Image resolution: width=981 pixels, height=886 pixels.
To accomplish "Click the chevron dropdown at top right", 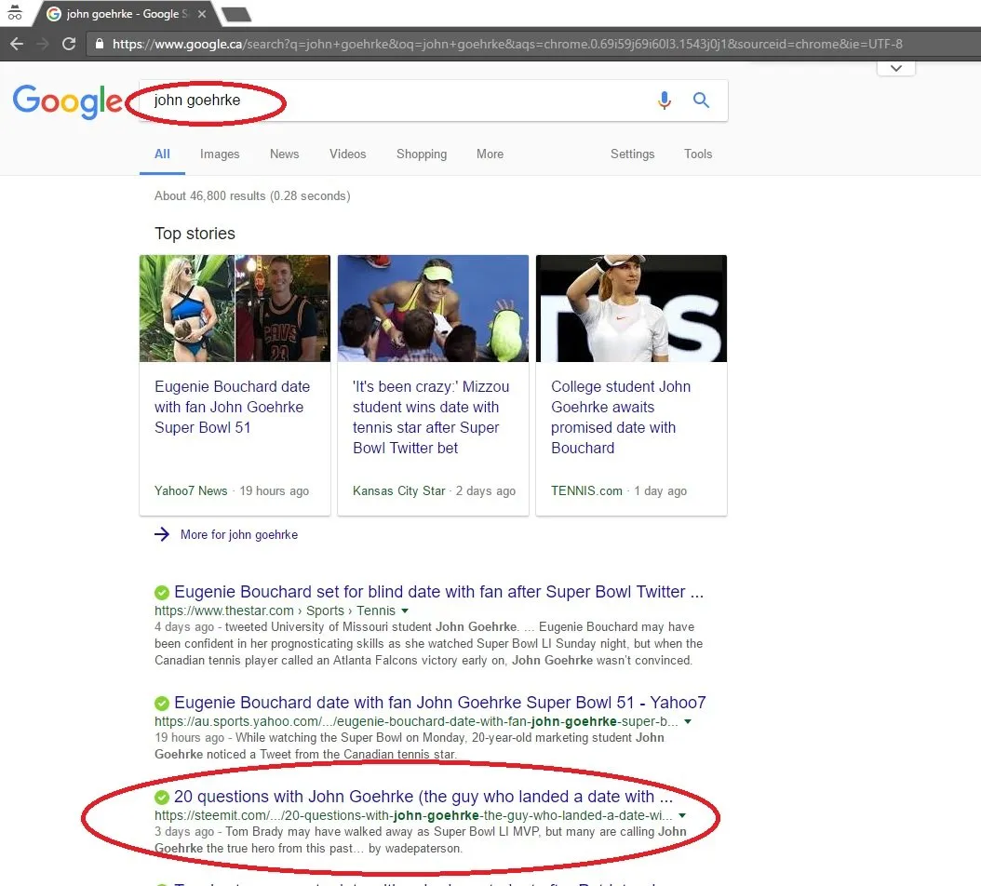I will click(896, 68).
